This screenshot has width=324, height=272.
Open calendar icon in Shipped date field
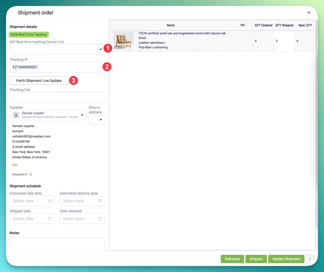(x=49, y=219)
